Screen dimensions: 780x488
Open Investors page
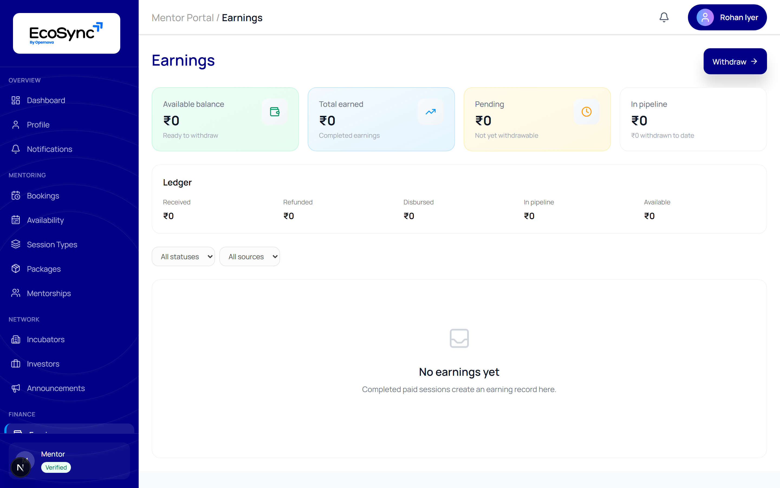tap(69, 364)
